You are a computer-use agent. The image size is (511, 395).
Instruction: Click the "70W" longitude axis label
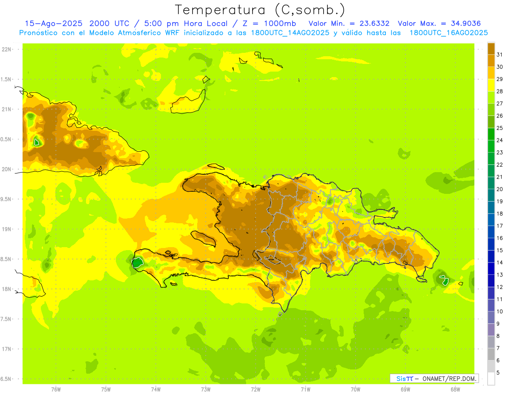pyautogui.click(x=356, y=389)
